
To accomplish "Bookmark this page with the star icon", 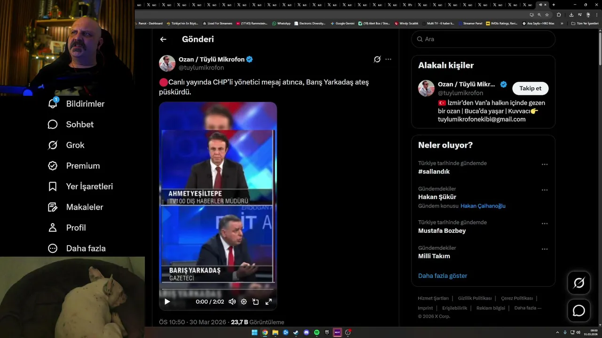I will coord(547,15).
